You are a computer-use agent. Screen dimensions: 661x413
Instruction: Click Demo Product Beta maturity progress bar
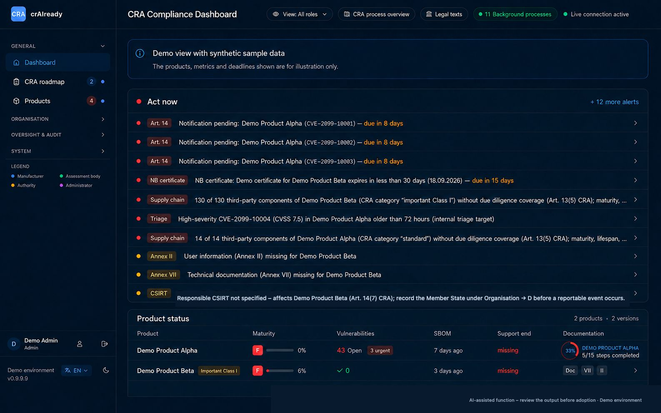[x=280, y=371]
